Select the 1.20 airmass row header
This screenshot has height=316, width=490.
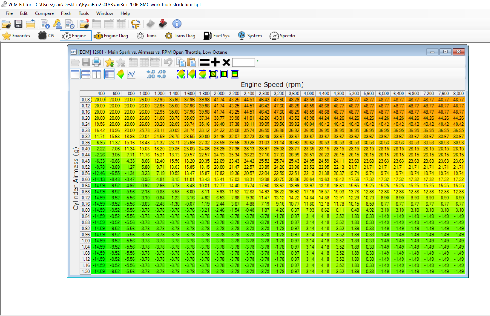tap(86, 272)
